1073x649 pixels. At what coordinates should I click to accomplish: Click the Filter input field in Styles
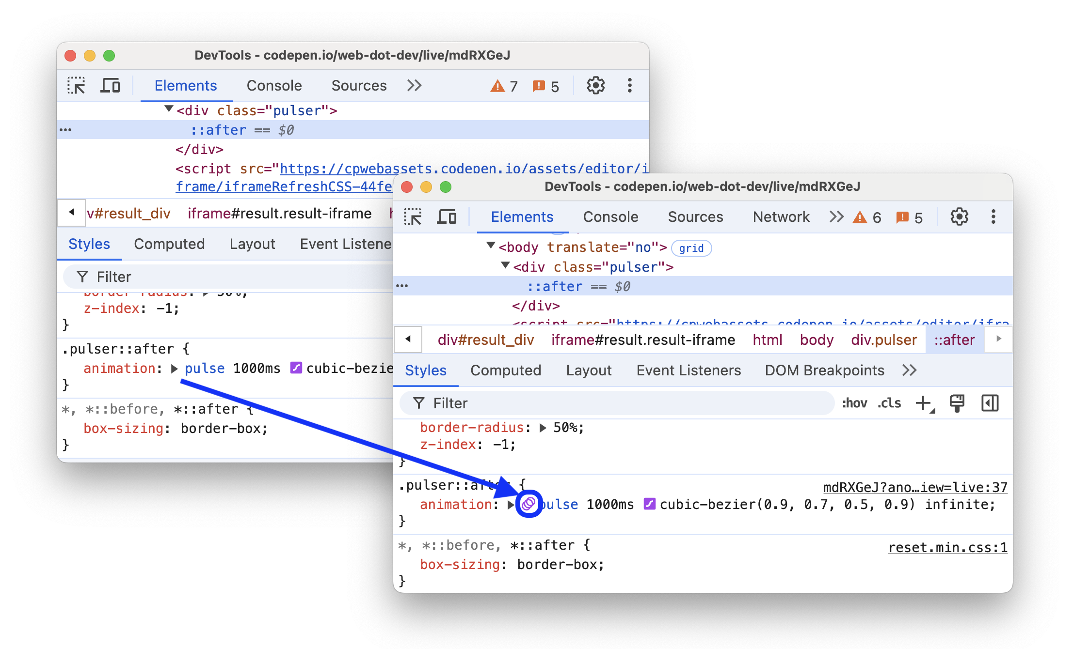[613, 403]
